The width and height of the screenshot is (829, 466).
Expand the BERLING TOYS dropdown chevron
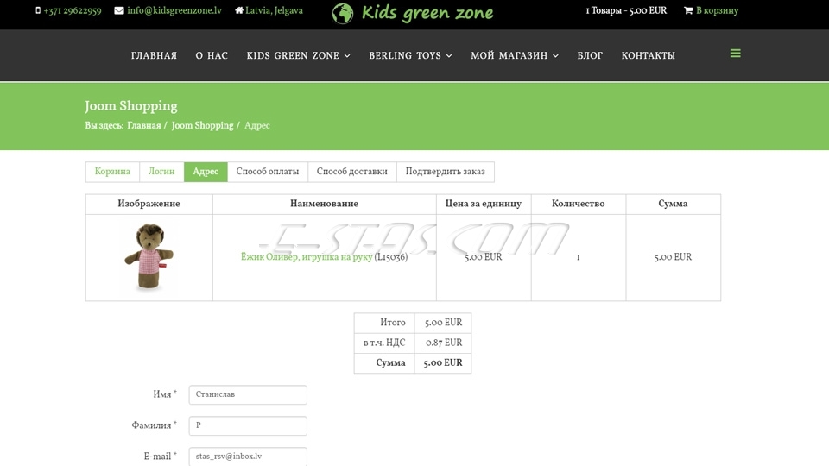click(449, 55)
